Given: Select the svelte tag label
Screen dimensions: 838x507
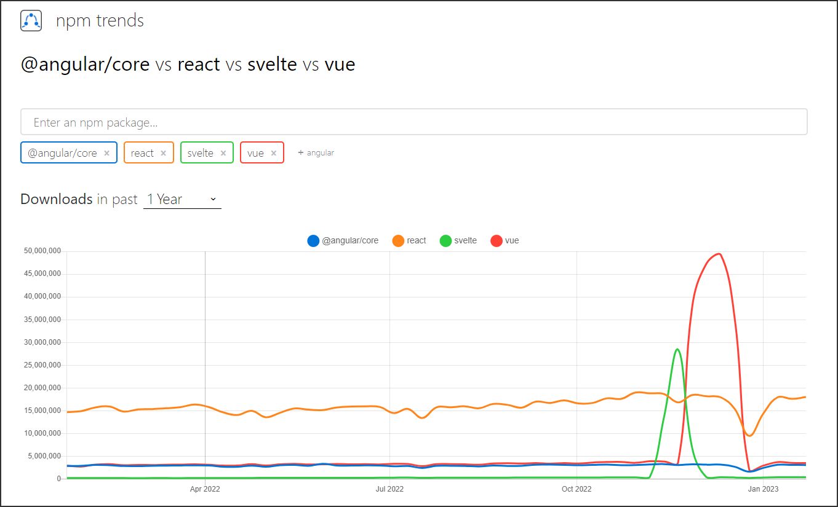Looking at the screenshot, I should click(201, 153).
